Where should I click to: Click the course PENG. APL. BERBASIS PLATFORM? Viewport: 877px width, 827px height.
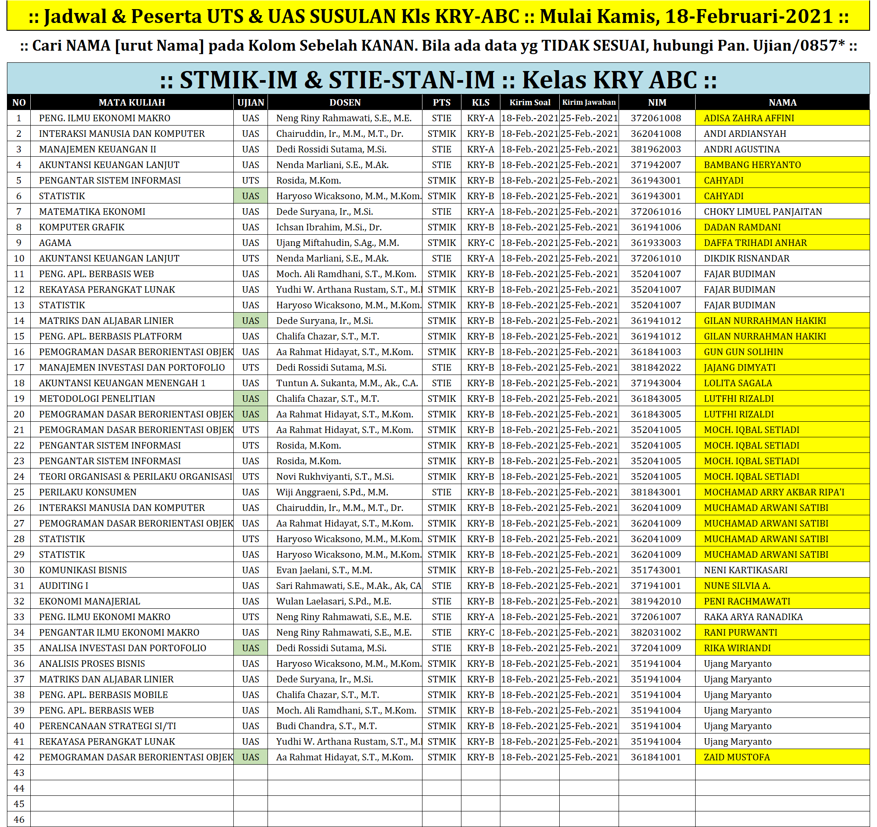tap(110, 336)
